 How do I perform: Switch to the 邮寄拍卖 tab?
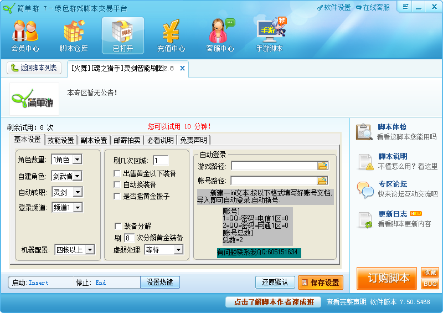[x=127, y=140]
